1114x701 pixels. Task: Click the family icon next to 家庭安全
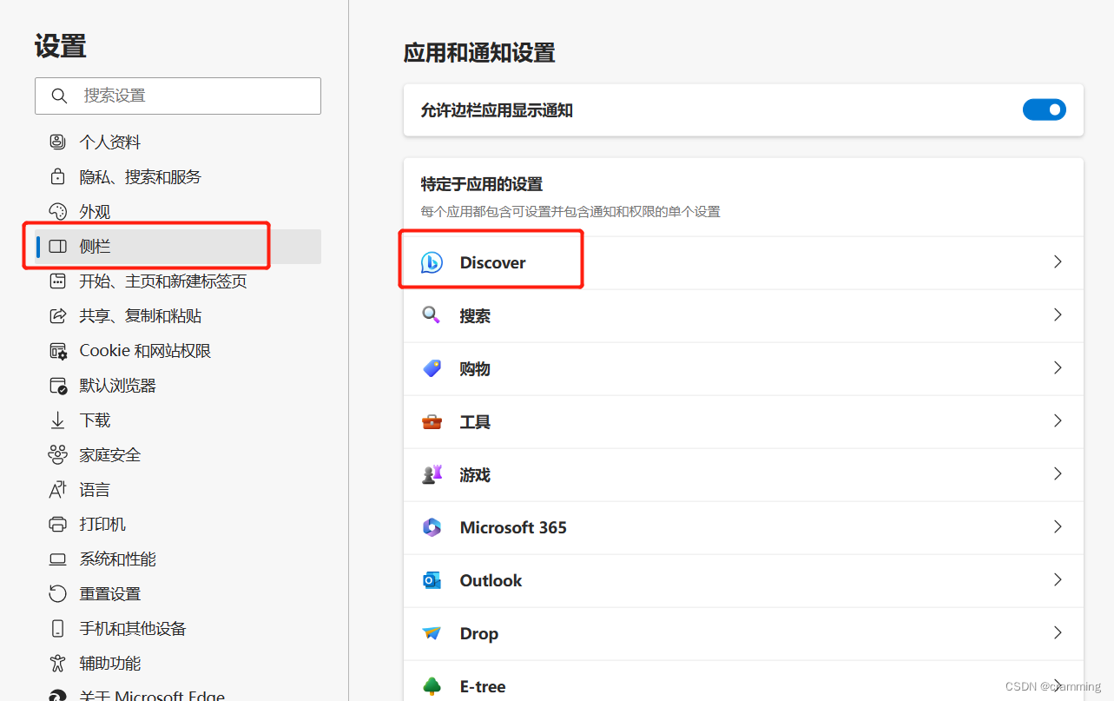(x=57, y=454)
